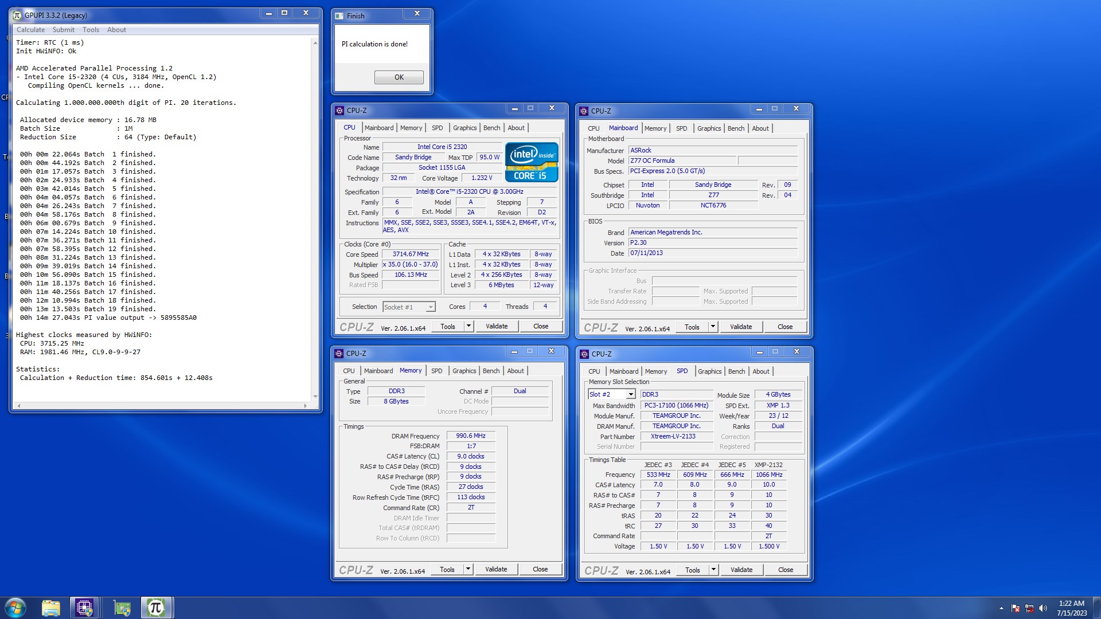Click the Finish dialog title icon
Viewport: 1101px width, 619px height.
click(339, 16)
